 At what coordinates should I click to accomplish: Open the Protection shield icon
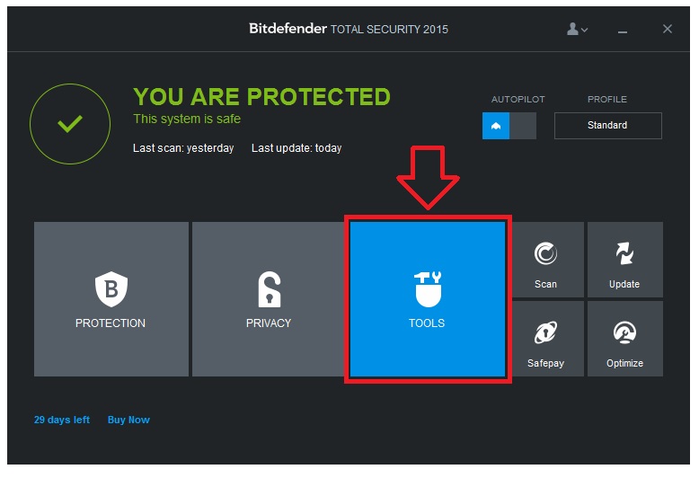pyautogui.click(x=111, y=289)
